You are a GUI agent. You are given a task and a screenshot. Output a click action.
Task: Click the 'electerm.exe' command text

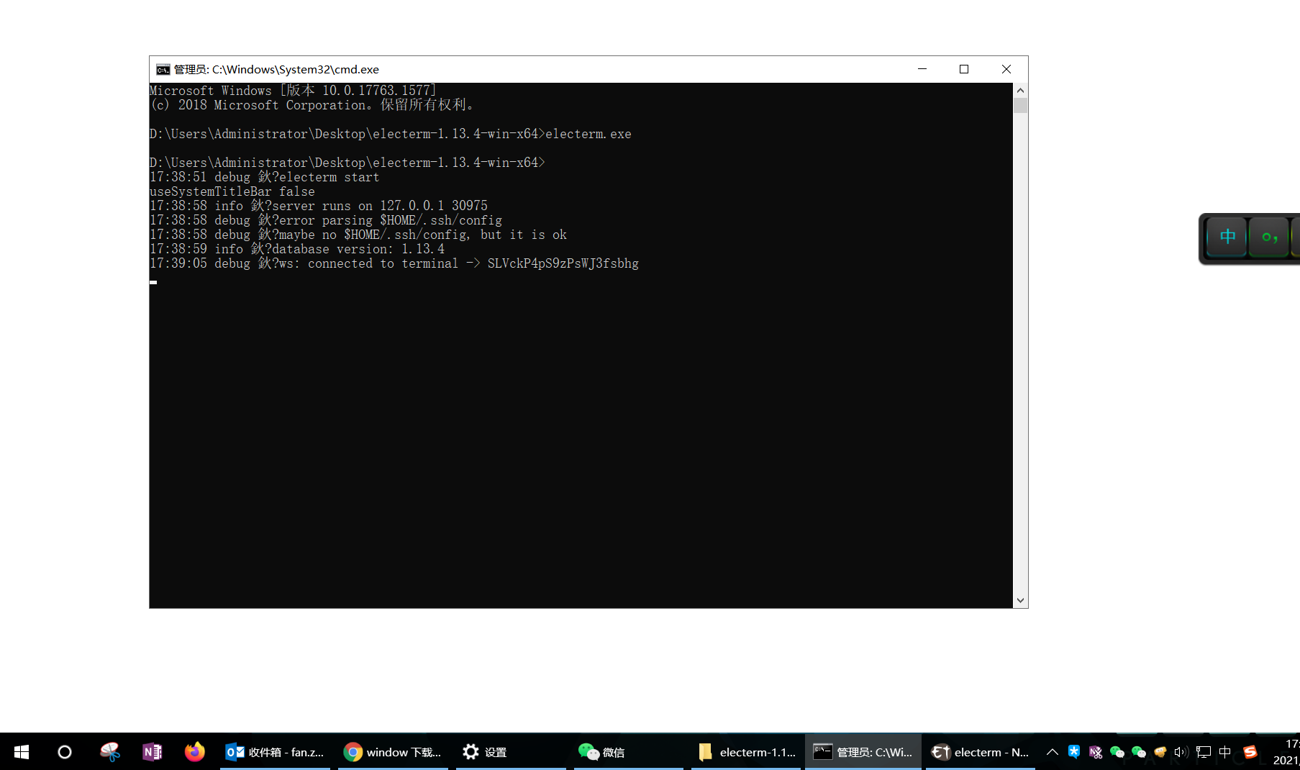[588, 134]
